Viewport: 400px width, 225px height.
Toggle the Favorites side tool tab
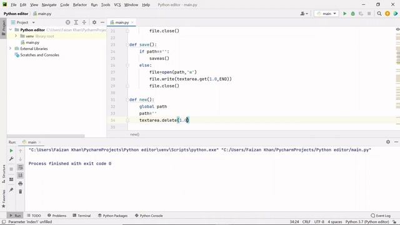[3, 199]
